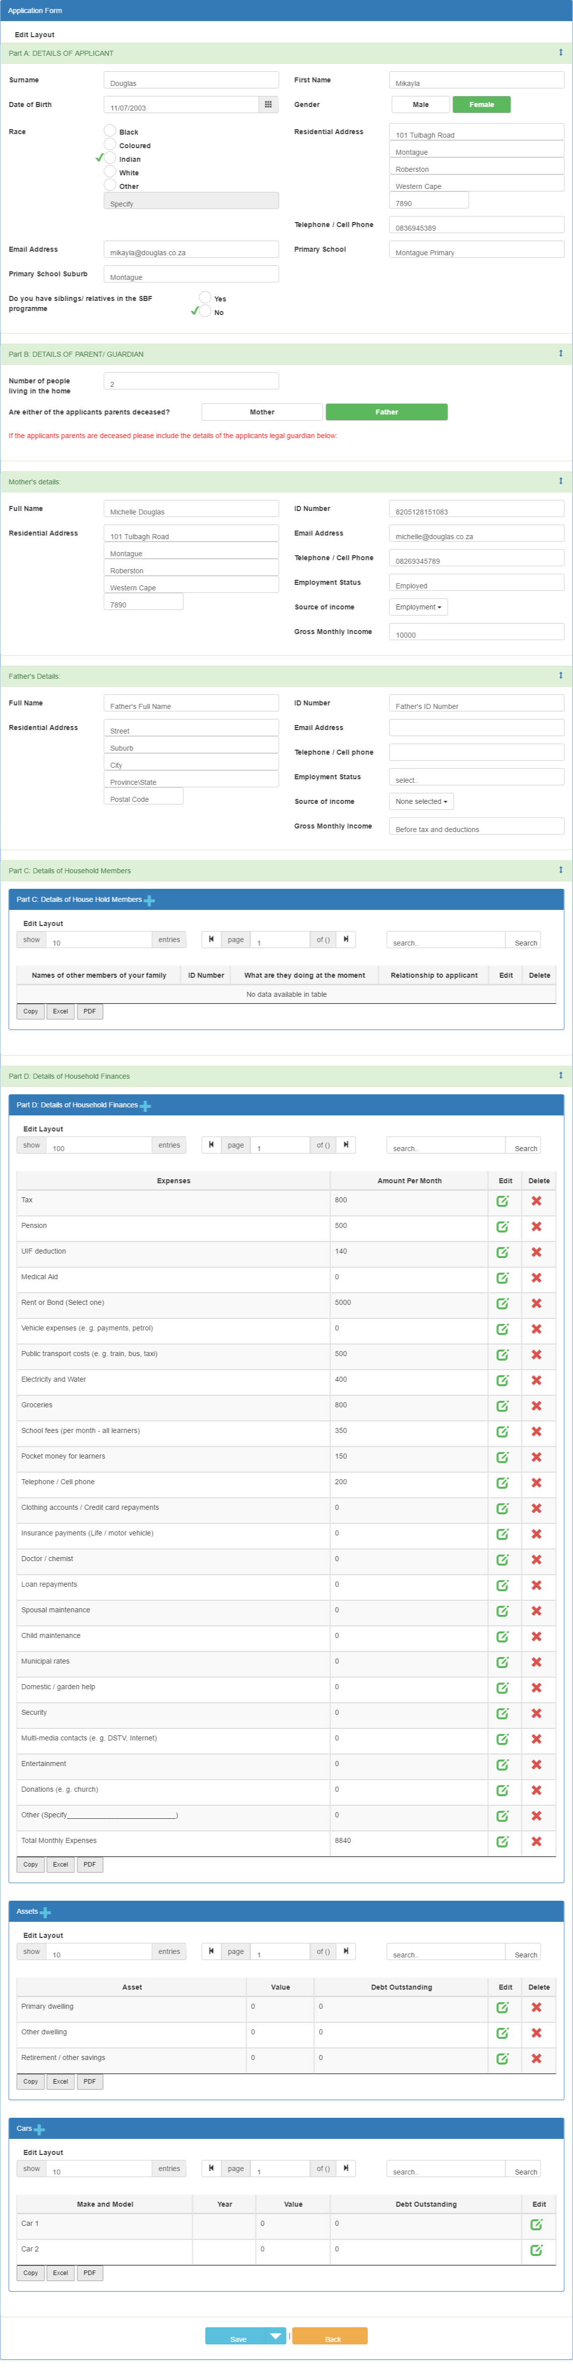Select the Black race radio button
Viewport: 573px width, 2370px height.
click(x=111, y=131)
